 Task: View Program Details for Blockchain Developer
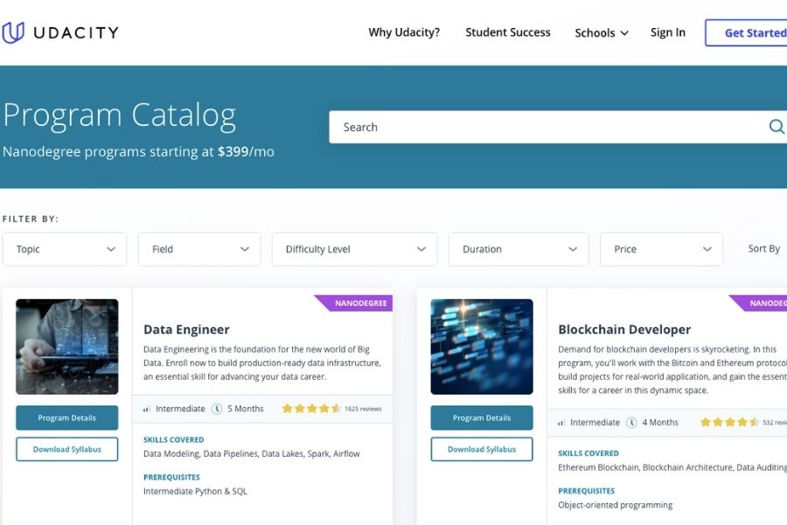click(481, 418)
